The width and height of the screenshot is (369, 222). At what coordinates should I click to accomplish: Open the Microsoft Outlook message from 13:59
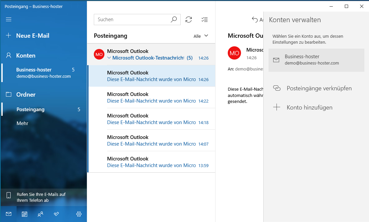[x=151, y=162]
